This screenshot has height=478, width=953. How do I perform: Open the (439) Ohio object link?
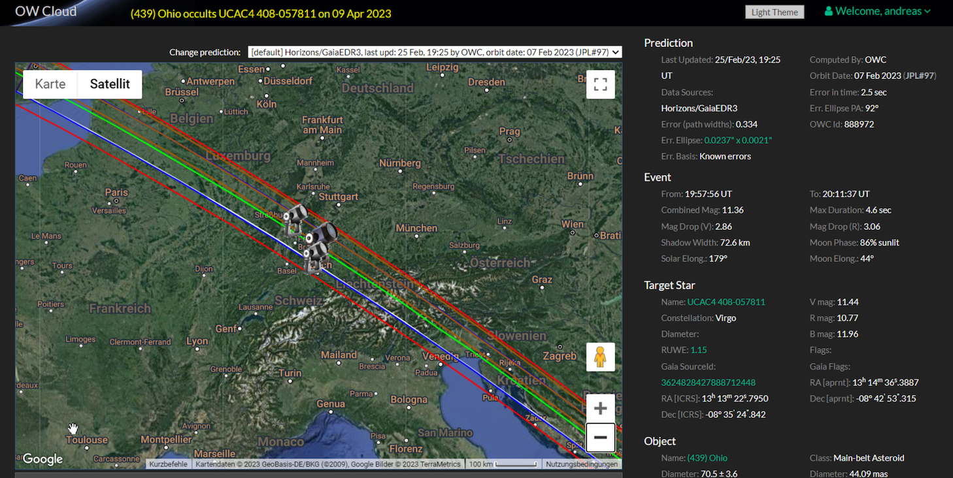[707, 458]
